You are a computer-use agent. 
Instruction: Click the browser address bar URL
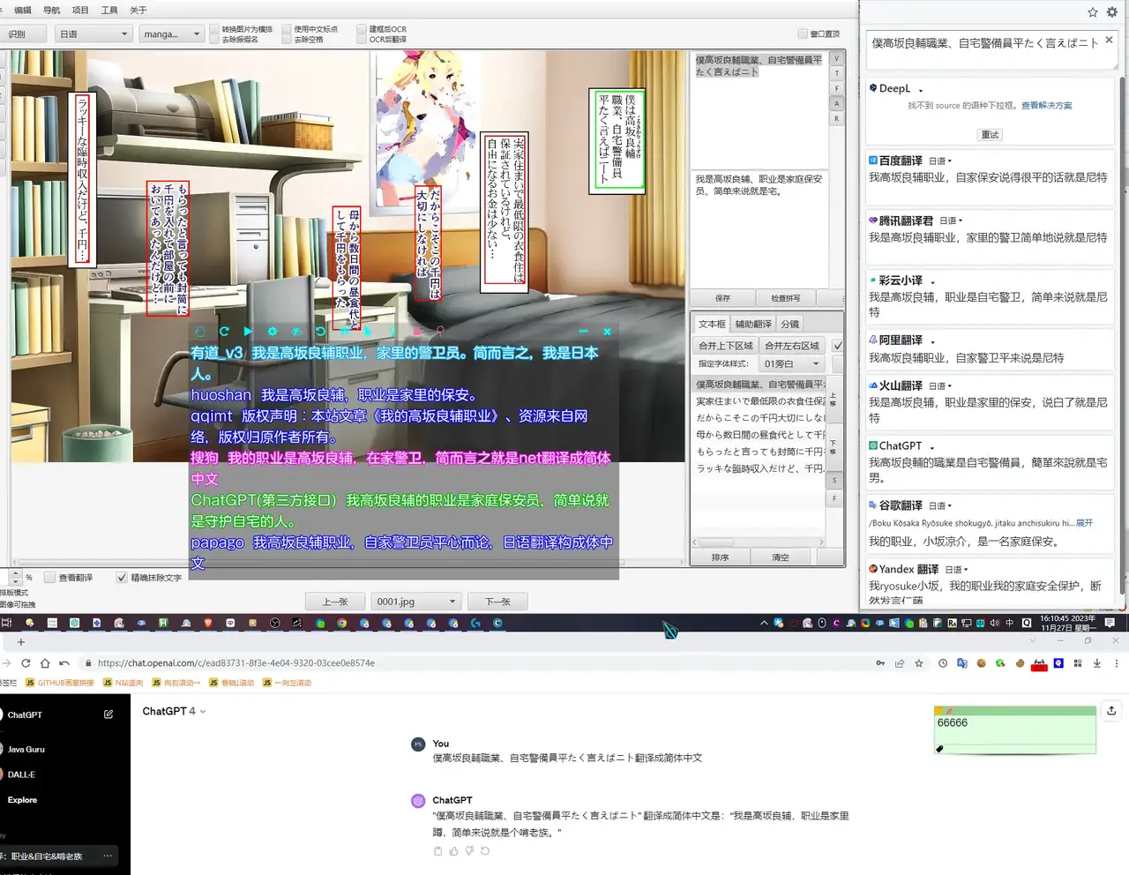pyautogui.click(x=236, y=663)
